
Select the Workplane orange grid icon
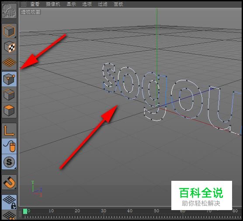coord(9,62)
